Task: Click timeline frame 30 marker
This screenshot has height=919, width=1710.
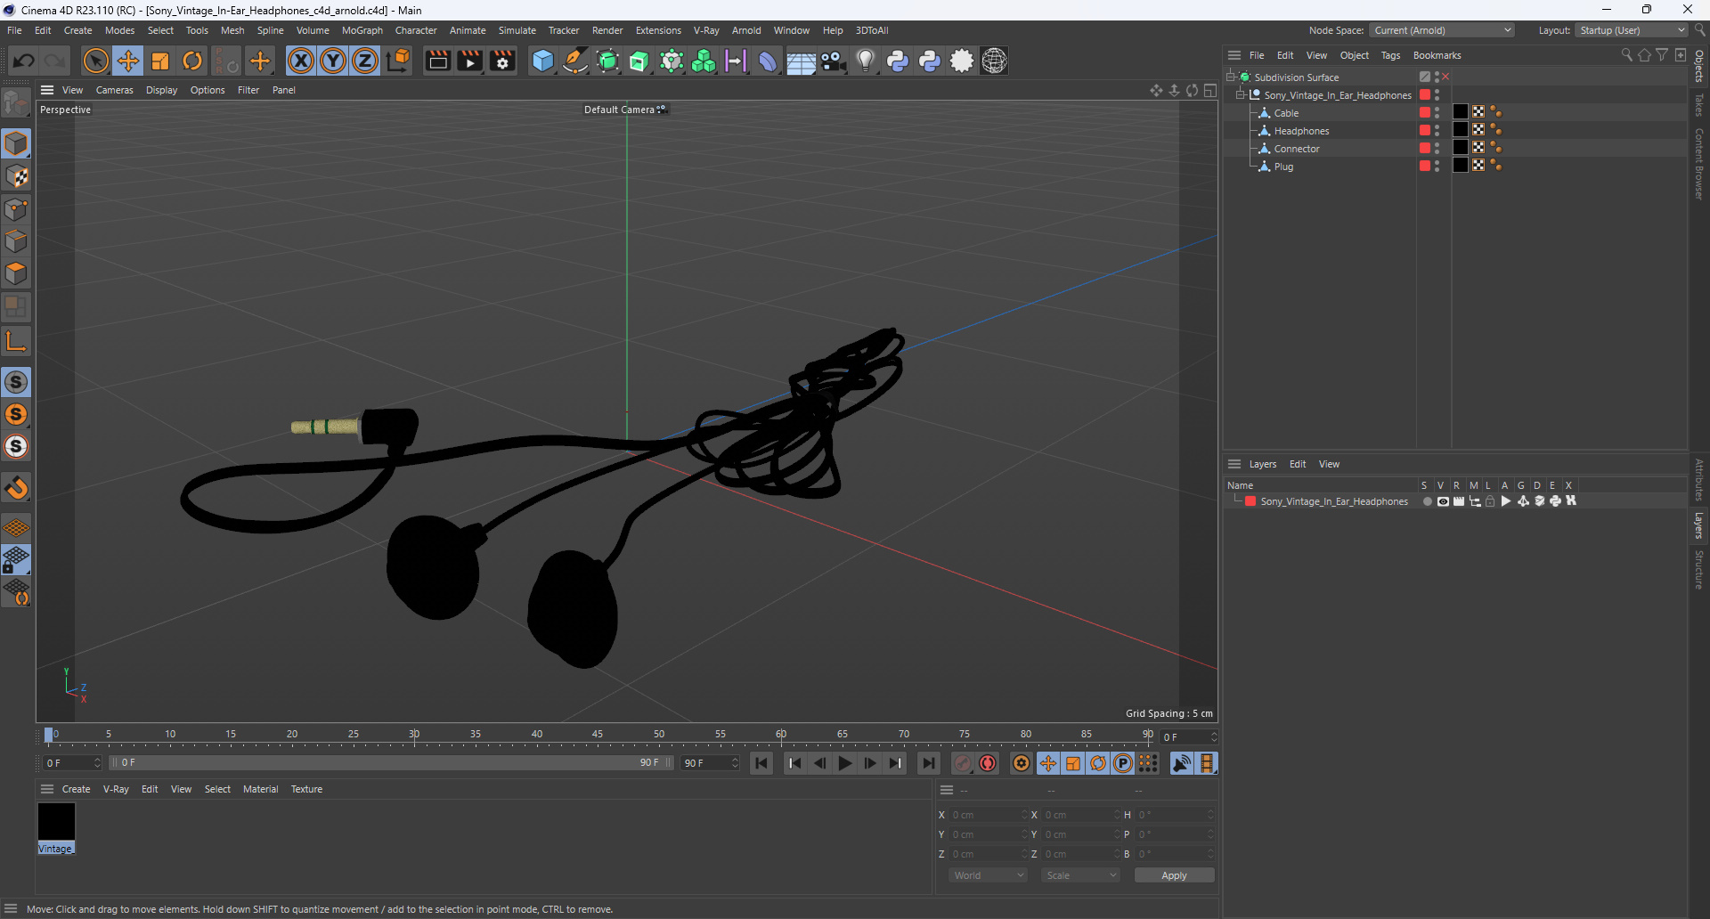Action: (414, 736)
